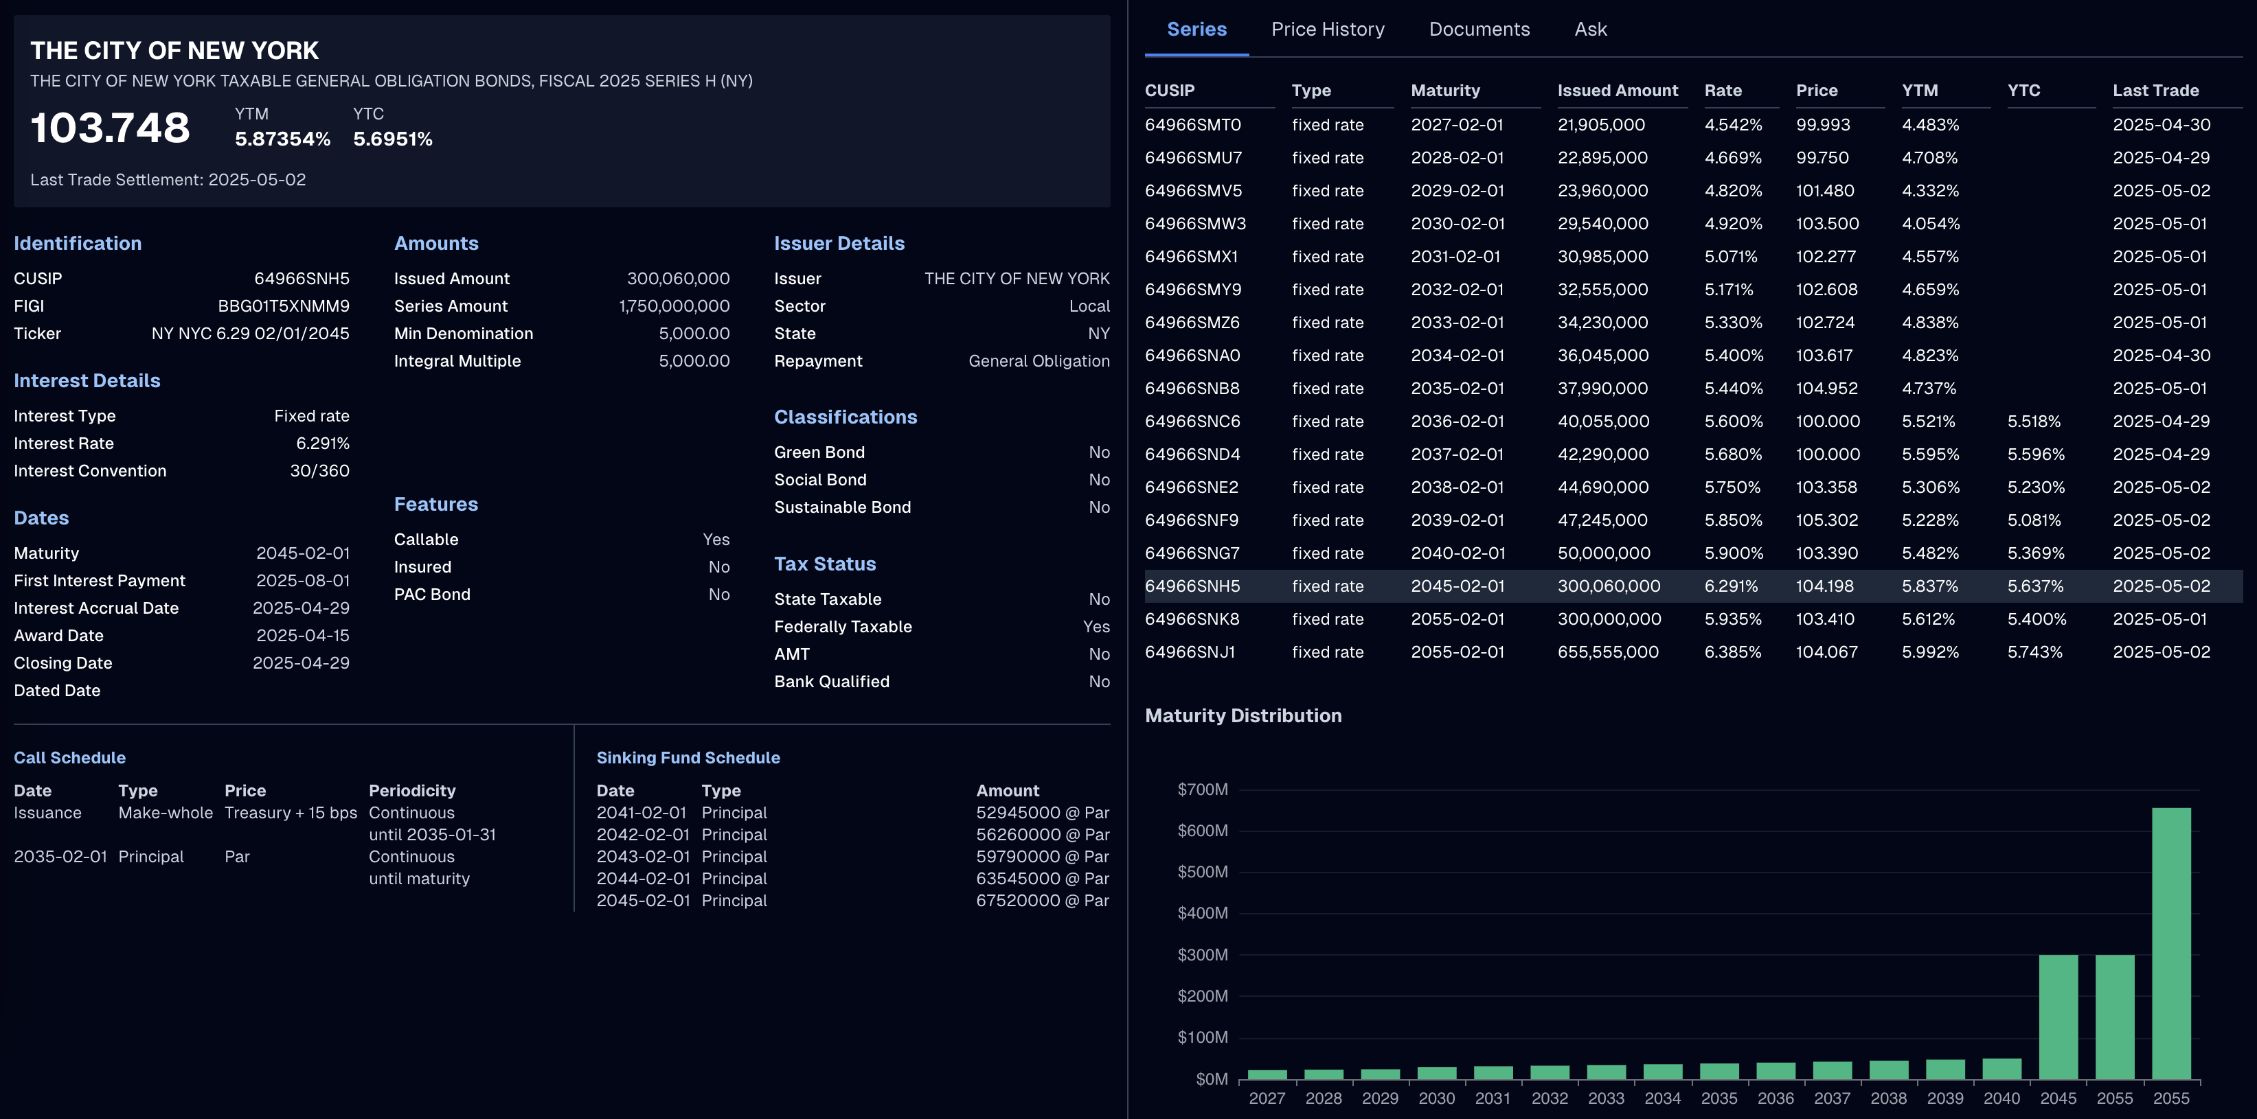The image size is (2257, 1119).
Task: Click FIGI value BBG01T5XNMM9
Action: pyautogui.click(x=283, y=305)
